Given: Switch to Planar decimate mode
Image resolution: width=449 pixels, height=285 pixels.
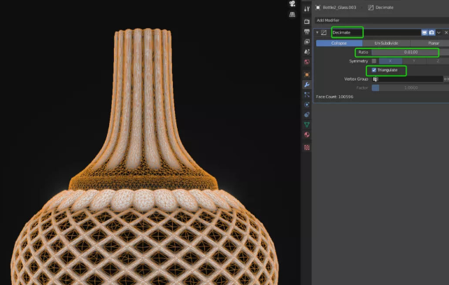Looking at the screenshot, I should point(429,43).
